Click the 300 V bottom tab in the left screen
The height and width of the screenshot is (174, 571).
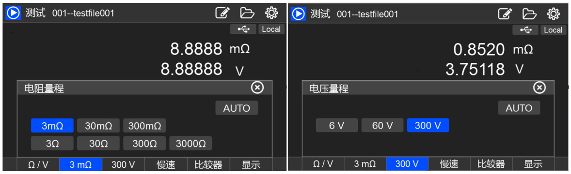(124, 164)
